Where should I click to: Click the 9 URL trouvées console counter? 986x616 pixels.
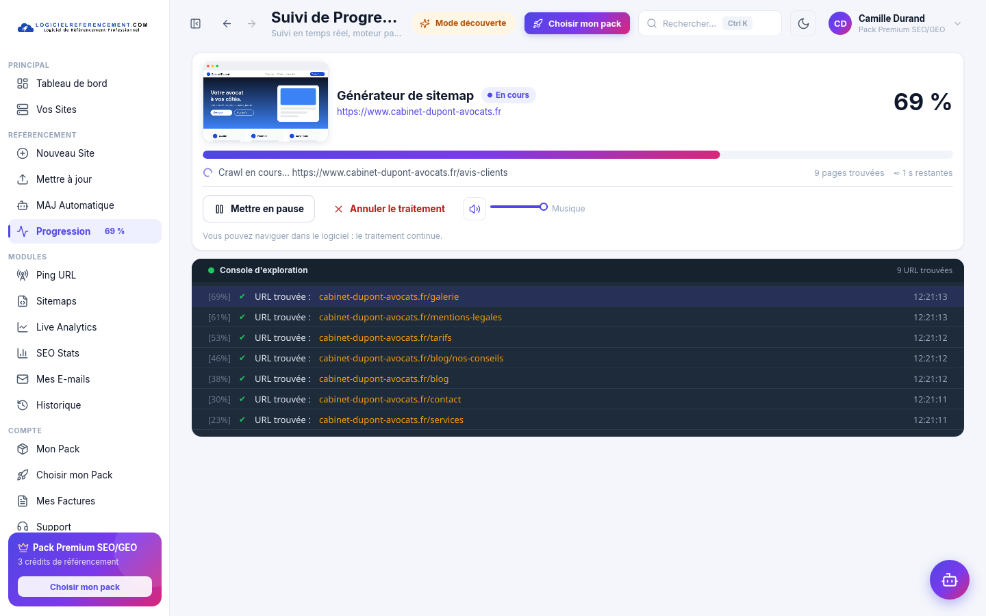click(924, 270)
